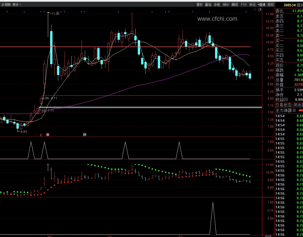Viewport: 303px width, 237px height.
Task: Select the red horizontal resistance line
Action: point(126,47)
